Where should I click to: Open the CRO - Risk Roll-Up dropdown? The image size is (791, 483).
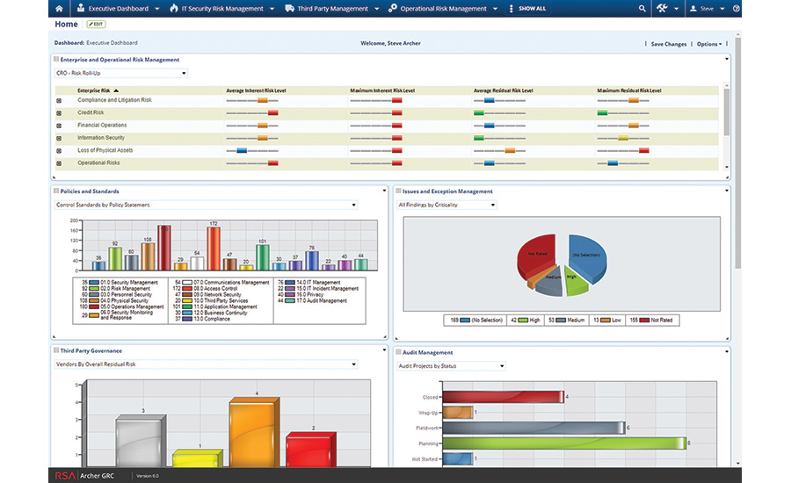coord(120,73)
